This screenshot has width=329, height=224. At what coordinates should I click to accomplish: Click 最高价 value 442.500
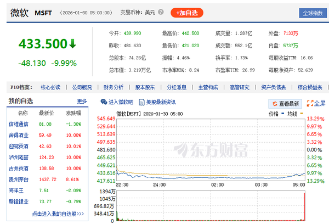click(190, 33)
